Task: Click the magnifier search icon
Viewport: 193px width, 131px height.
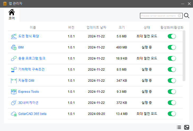Action: (186, 16)
